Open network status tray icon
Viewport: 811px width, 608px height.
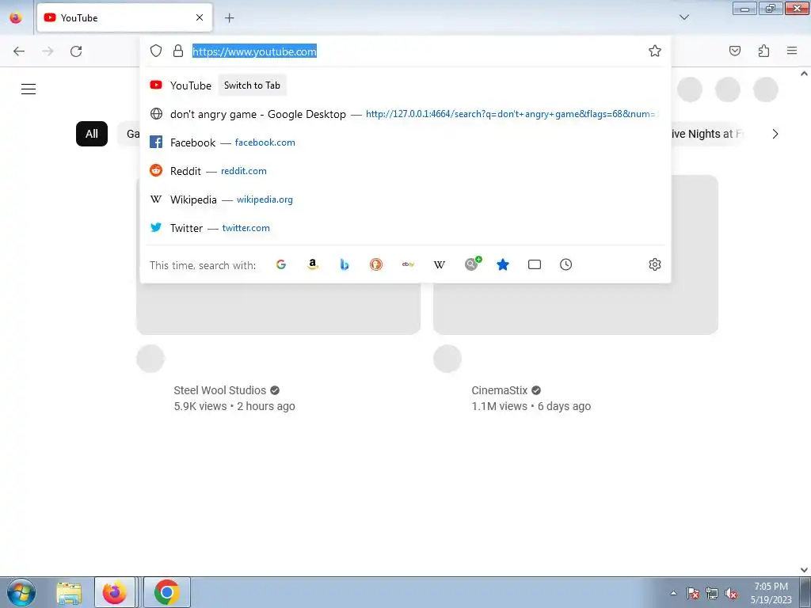pyautogui.click(x=712, y=593)
